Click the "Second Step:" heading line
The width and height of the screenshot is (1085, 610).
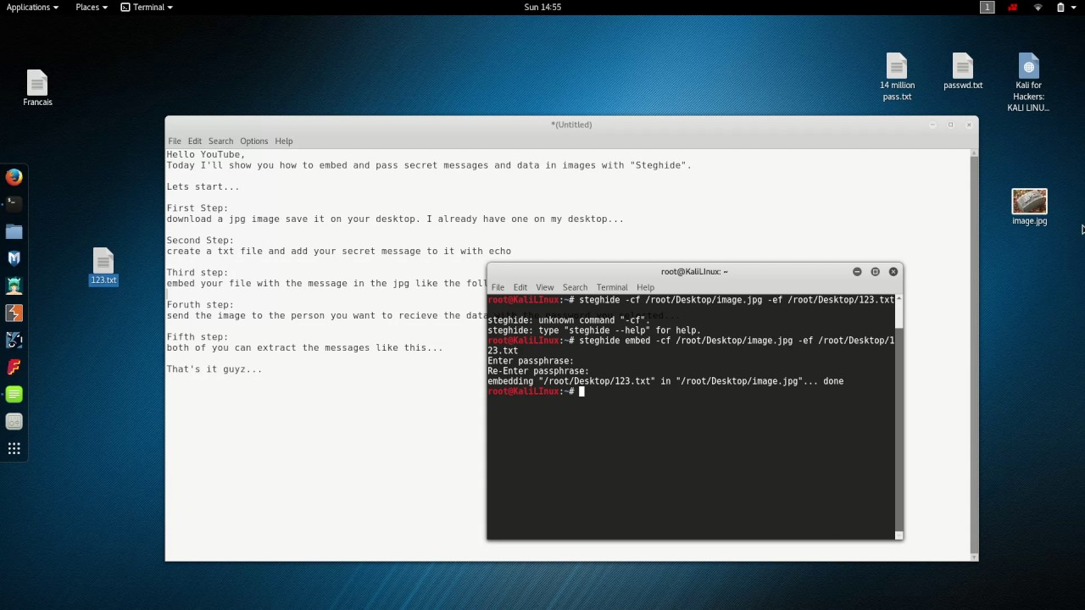(200, 240)
